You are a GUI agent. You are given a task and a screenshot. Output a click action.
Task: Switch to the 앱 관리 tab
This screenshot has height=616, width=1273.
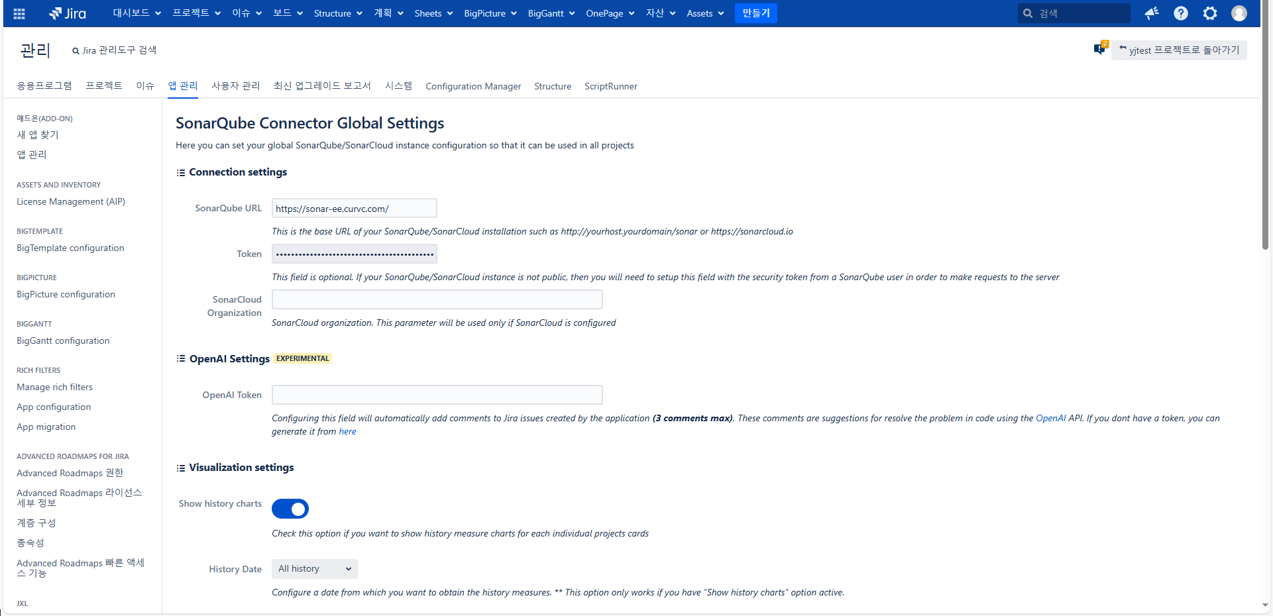[183, 86]
